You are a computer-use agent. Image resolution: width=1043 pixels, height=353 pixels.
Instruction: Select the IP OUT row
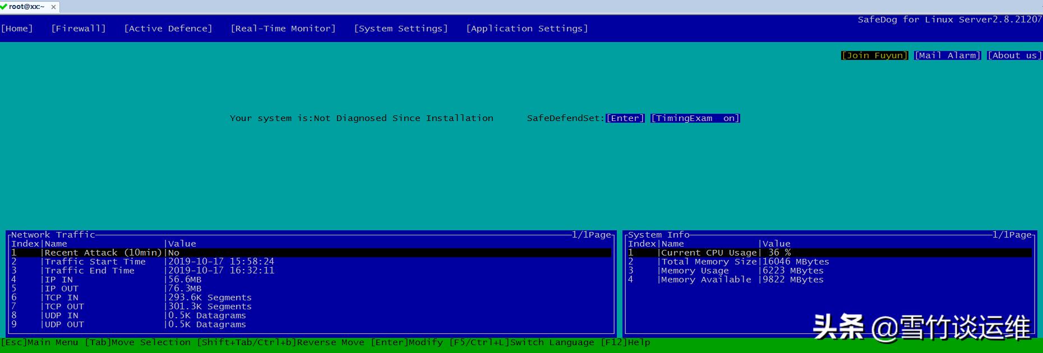311,289
